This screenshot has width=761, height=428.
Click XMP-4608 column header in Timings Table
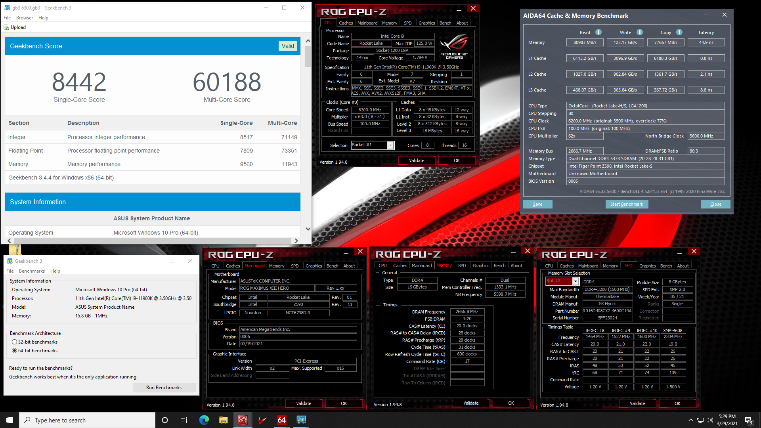click(673, 330)
